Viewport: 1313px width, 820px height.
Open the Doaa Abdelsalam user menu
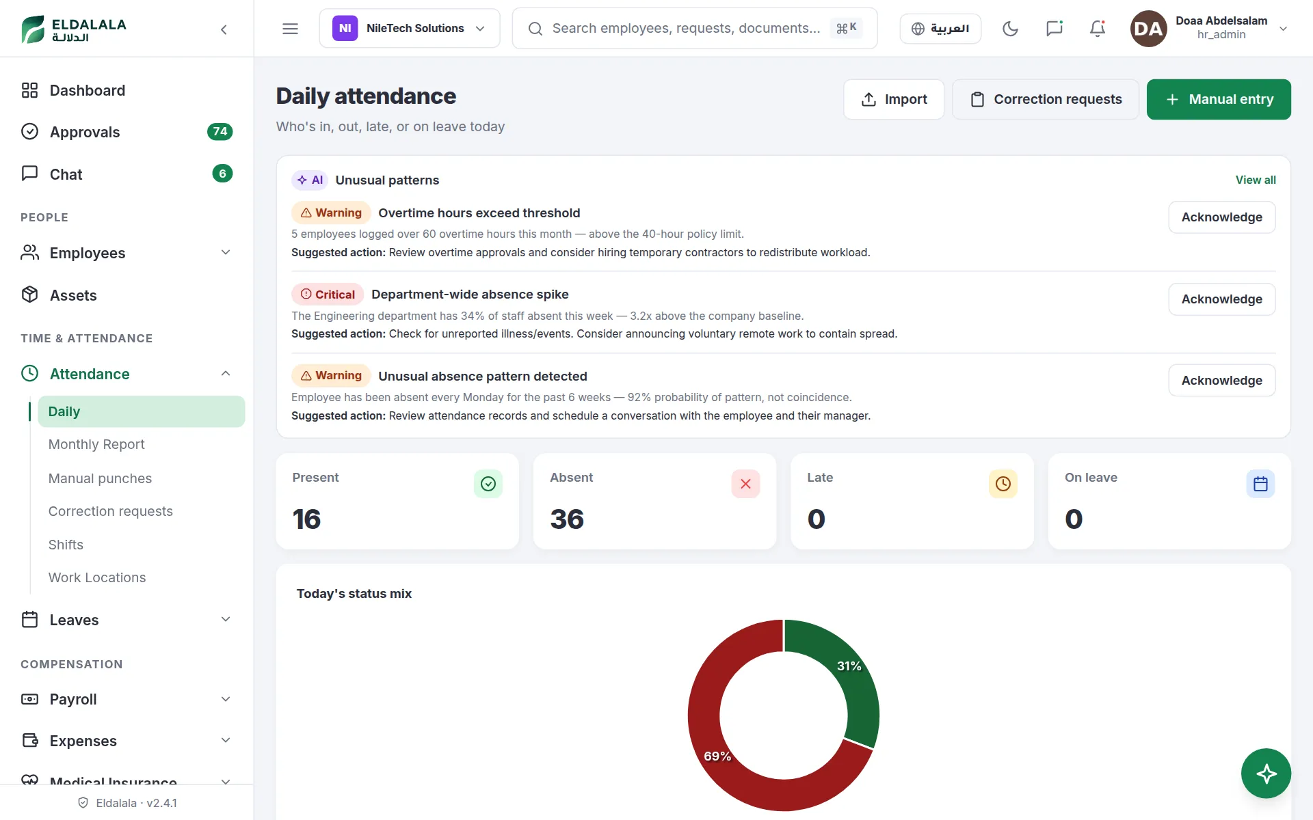pyautogui.click(x=1209, y=29)
